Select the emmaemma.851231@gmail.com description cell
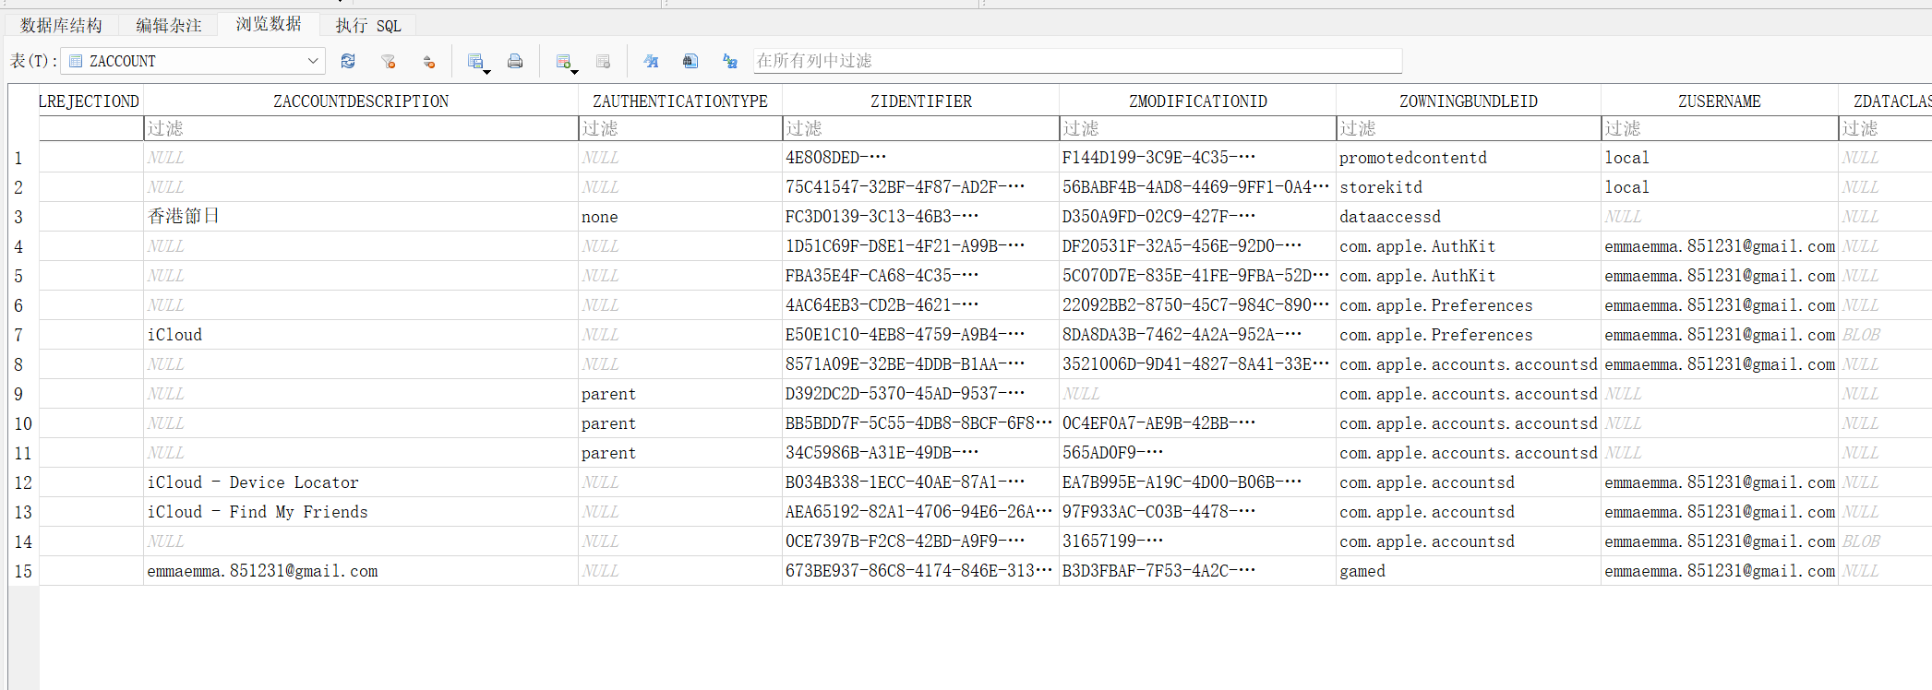1932x690 pixels. click(361, 571)
